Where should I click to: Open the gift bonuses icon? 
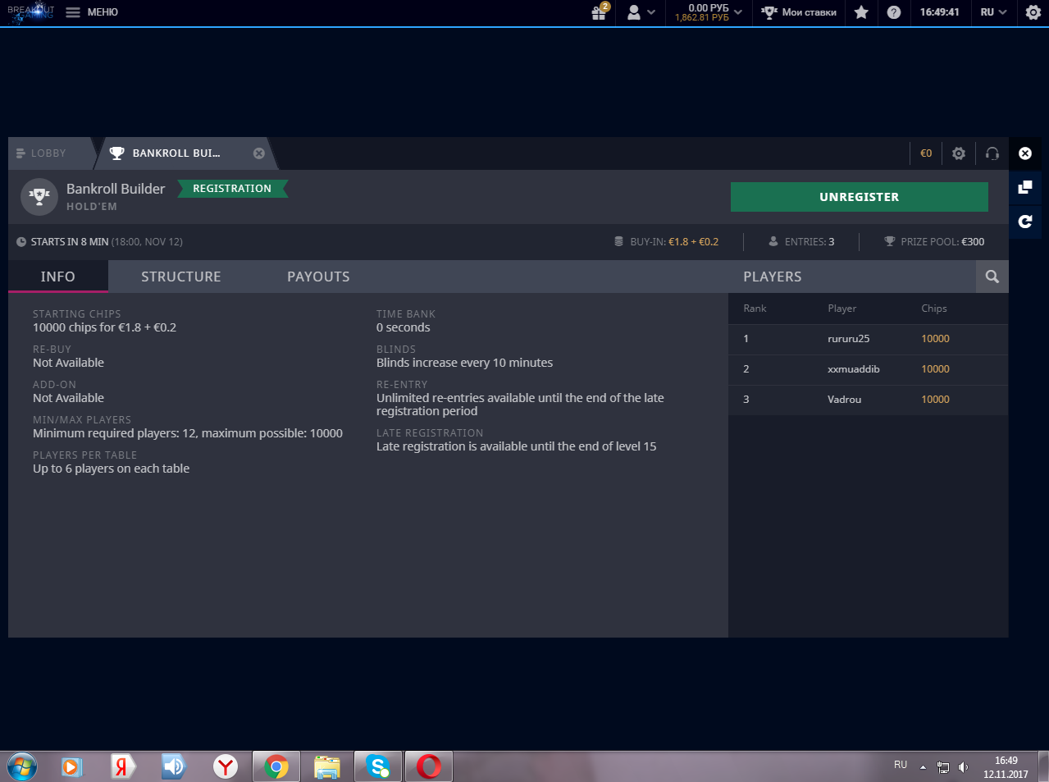[600, 12]
